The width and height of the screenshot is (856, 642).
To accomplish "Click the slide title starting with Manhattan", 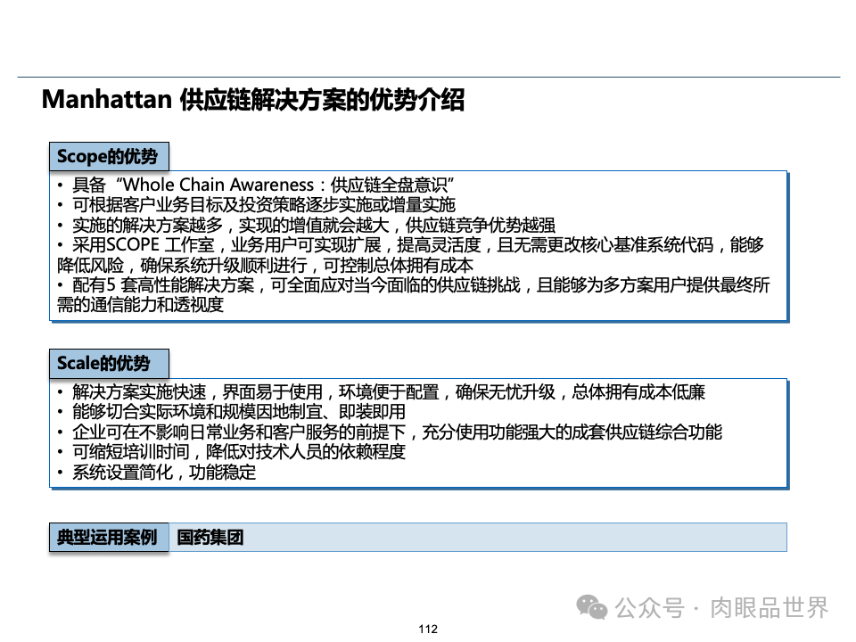I will click(252, 99).
